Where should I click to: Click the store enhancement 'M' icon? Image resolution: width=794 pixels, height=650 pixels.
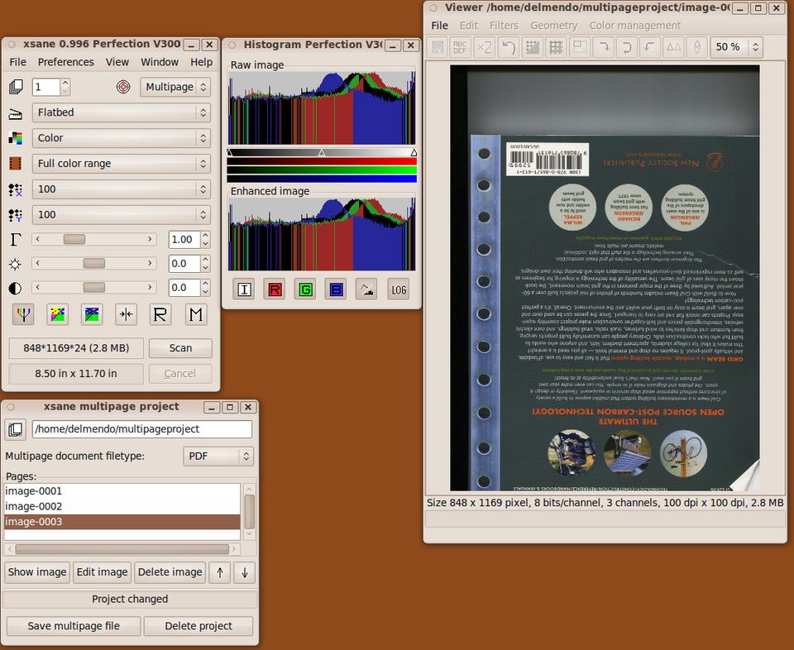click(195, 313)
